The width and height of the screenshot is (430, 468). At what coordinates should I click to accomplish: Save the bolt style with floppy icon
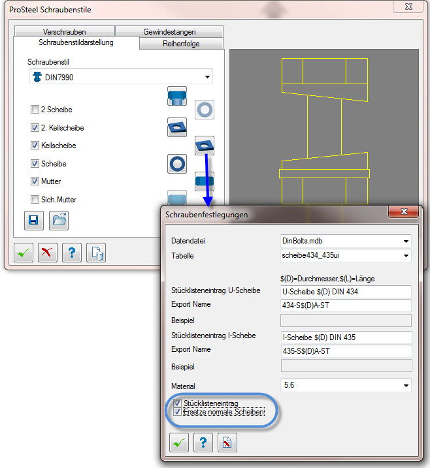point(34,221)
